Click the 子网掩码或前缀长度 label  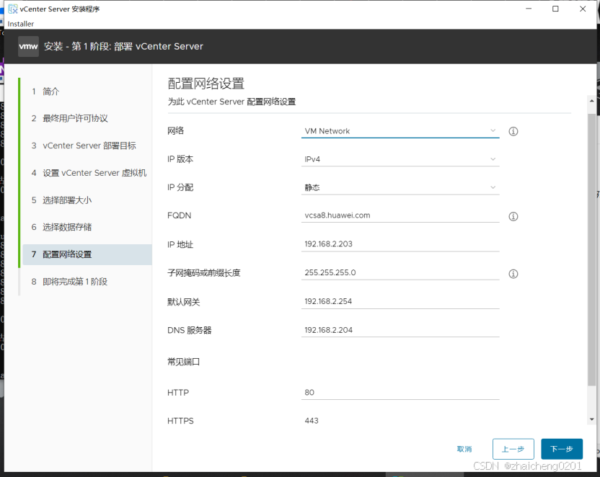coord(204,273)
